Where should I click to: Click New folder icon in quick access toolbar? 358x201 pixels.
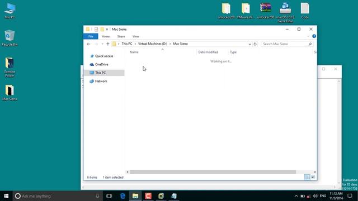pyautogui.click(x=102, y=29)
